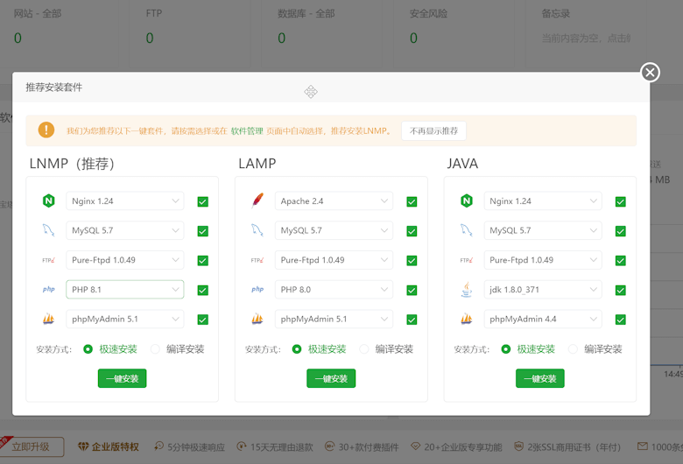The width and height of the screenshot is (683, 464).
Task: Select 编译安装 radio in LNMP
Action: click(x=155, y=349)
